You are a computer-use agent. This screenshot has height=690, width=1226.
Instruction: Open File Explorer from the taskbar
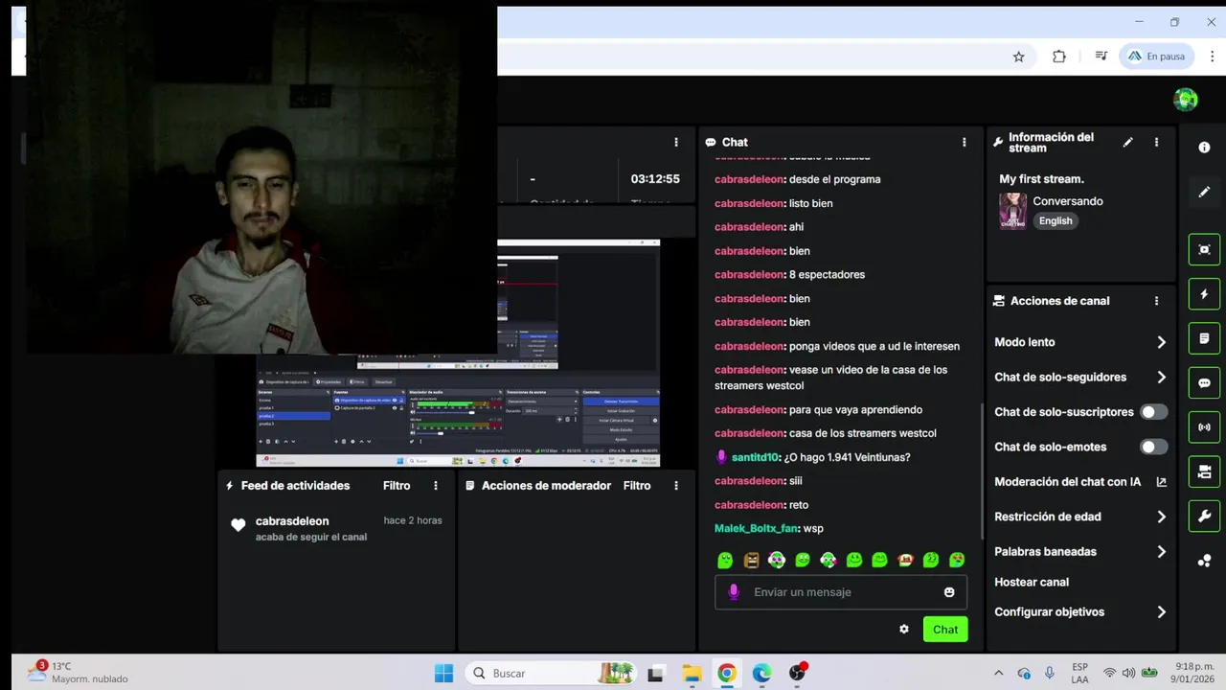click(692, 674)
